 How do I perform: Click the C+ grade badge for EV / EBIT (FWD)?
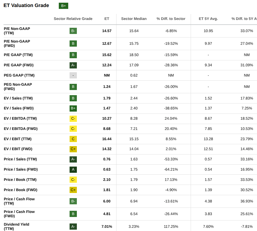73,149
